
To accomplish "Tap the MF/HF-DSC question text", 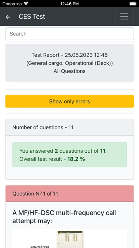I will 64,217.
